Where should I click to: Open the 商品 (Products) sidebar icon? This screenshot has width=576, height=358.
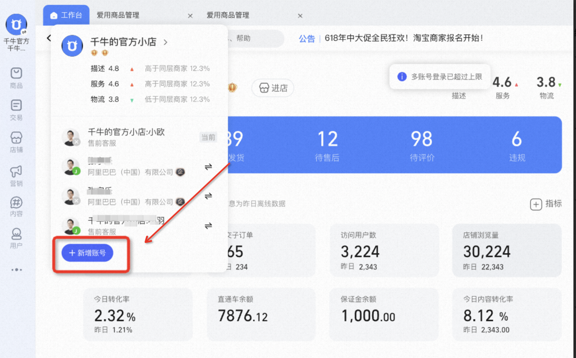(16, 78)
